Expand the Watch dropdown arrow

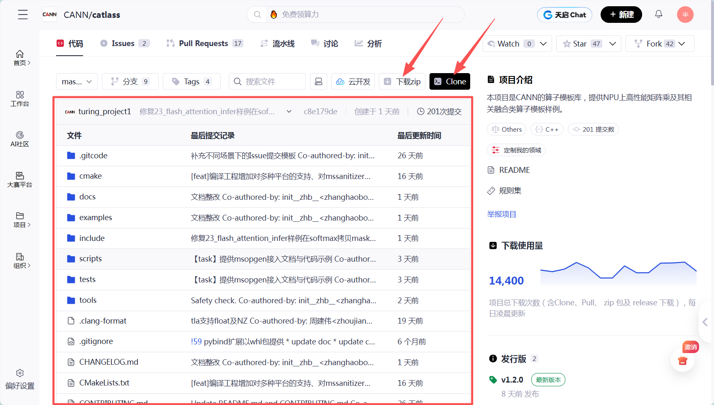543,44
